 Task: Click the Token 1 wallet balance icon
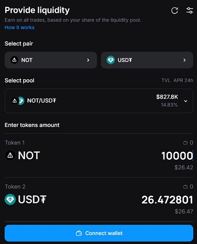tap(185, 143)
